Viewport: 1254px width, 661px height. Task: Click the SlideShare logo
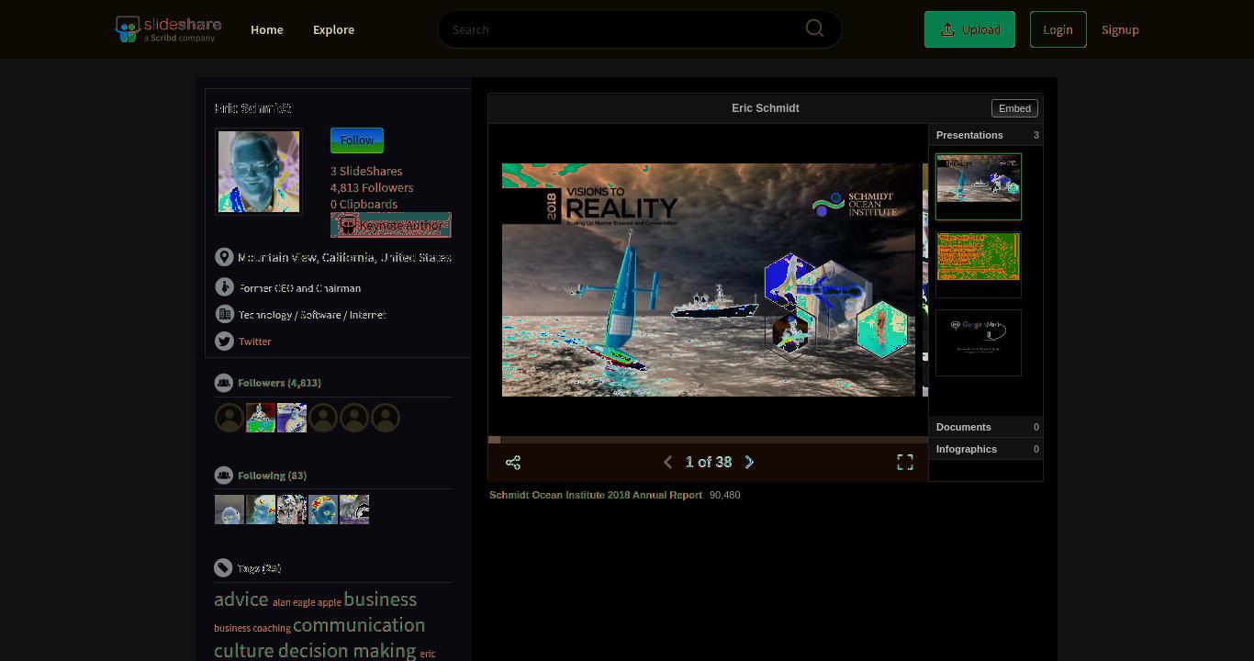pyautogui.click(x=168, y=29)
